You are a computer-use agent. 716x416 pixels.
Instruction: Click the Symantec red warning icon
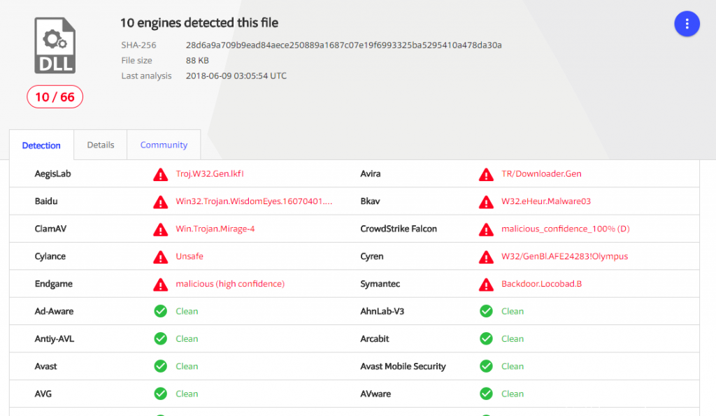tap(486, 285)
